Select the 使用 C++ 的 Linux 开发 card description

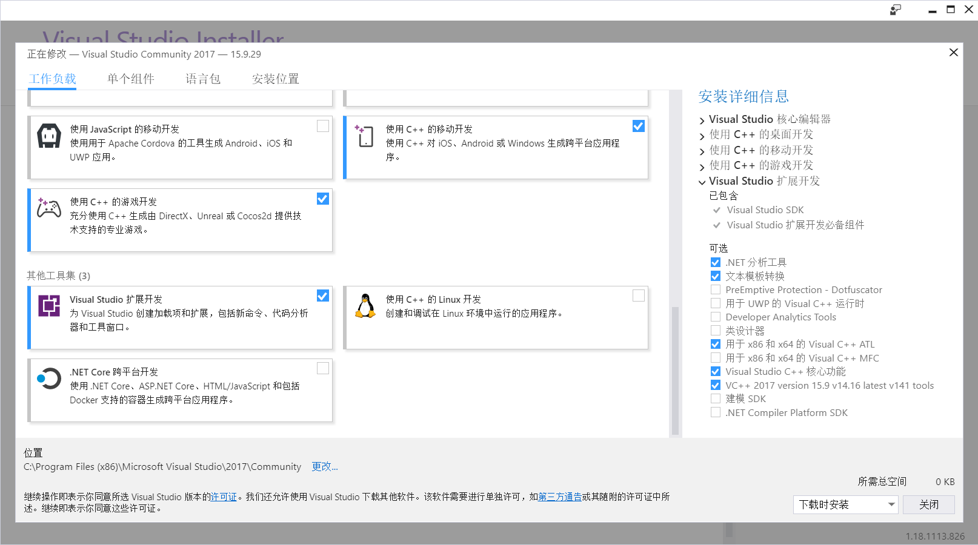(x=475, y=313)
